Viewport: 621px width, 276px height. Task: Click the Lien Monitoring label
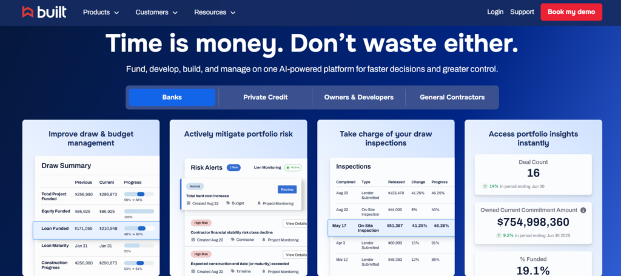pyautogui.click(x=267, y=167)
